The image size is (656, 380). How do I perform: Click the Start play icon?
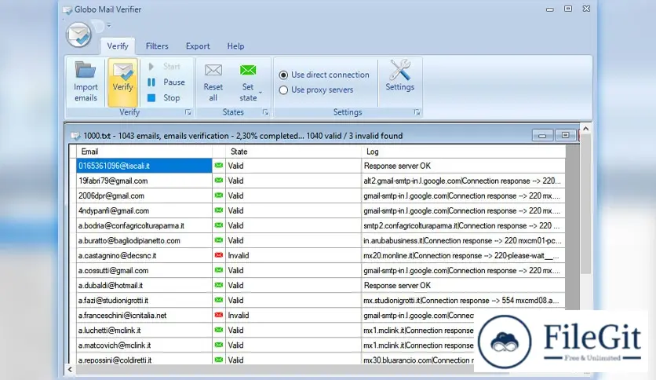coord(151,67)
